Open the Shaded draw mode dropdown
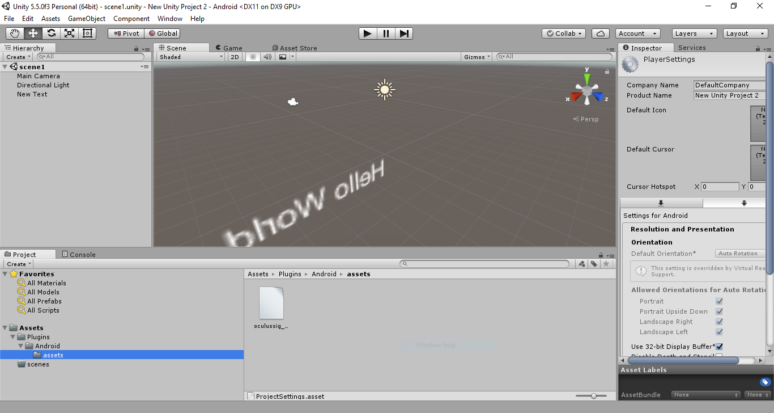This screenshot has height=413, width=774. (x=192, y=57)
